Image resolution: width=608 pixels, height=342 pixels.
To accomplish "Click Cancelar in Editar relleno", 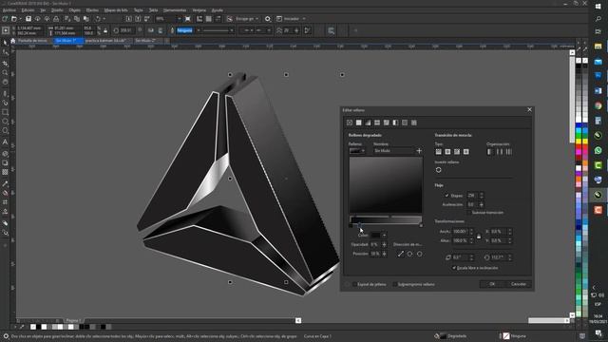I will [x=519, y=284].
